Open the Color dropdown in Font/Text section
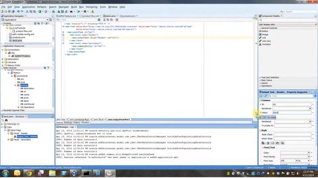Image resolution: width=318 pixels, height=178 pixels. tap(309, 153)
